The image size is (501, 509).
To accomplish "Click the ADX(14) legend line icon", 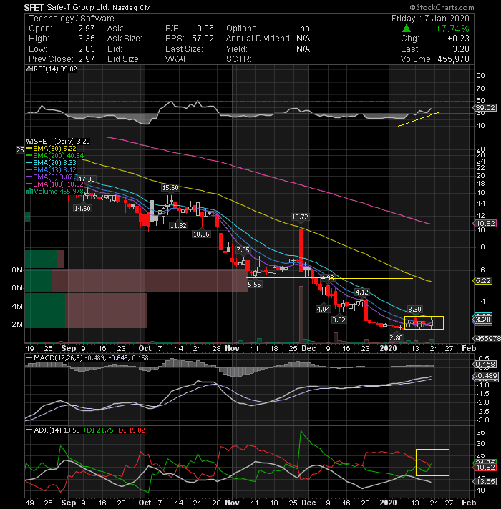I will [29, 430].
